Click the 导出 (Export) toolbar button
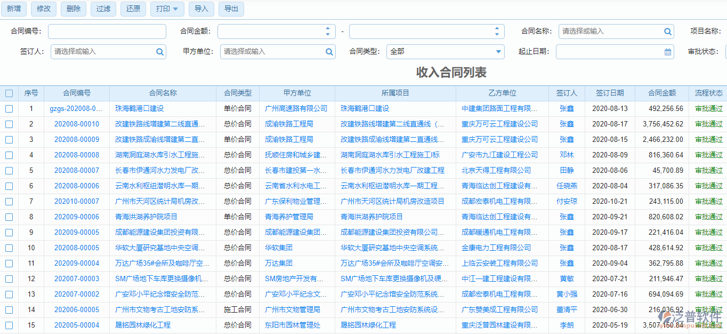The width and height of the screenshot is (727, 334). tap(231, 9)
